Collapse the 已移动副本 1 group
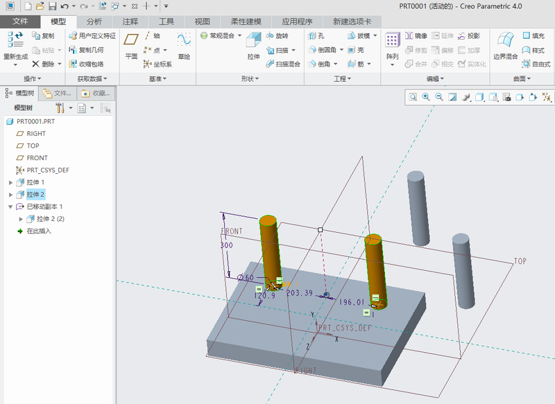This screenshot has width=555, height=404. tap(10, 207)
